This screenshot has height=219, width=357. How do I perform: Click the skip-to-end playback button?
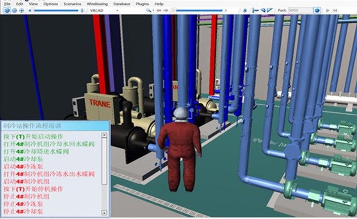click(x=335, y=10)
